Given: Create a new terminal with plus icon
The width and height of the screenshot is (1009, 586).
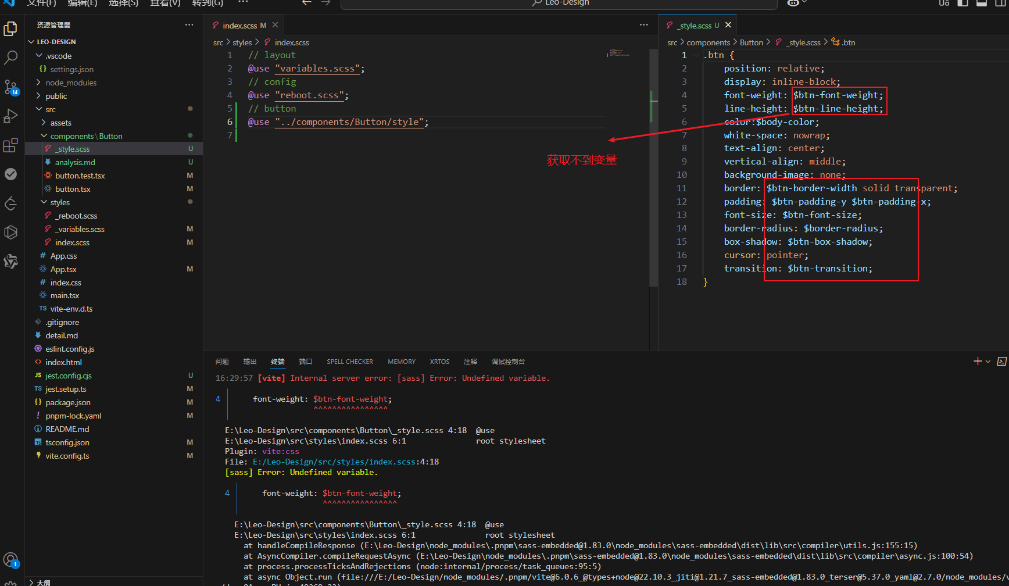Looking at the screenshot, I should point(978,361).
